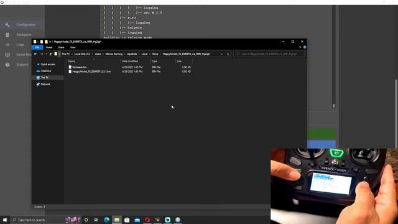
Task: Select This PC in navigation pane
Action: click(x=45, y=77)
